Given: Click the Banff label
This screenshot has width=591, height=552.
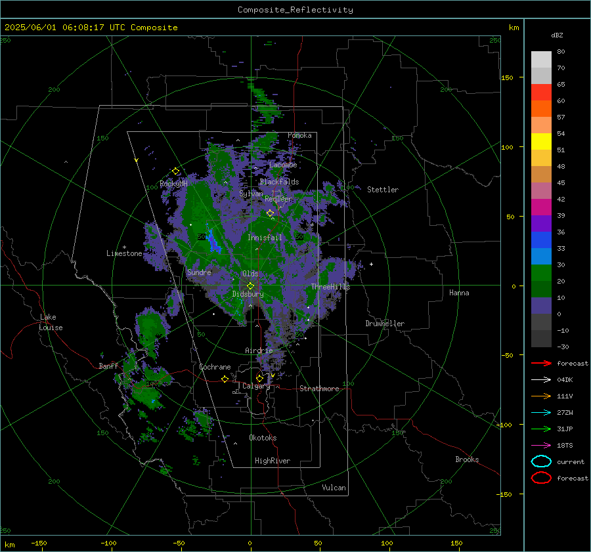Looking at the screenshot, I should point(108,366).
